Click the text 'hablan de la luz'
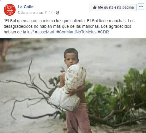The height and width of the screenshot is (133, 146). (x=18, y=32)
